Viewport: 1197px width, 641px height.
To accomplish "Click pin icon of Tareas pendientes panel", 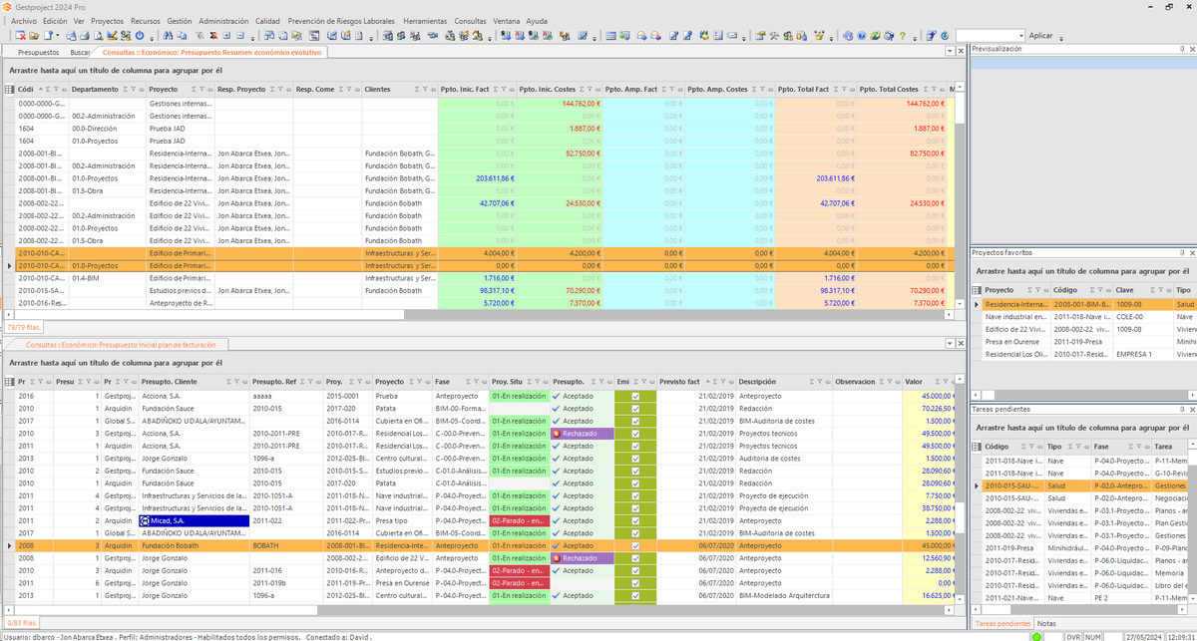I will pyautogui.click(x=1183, y=409).
